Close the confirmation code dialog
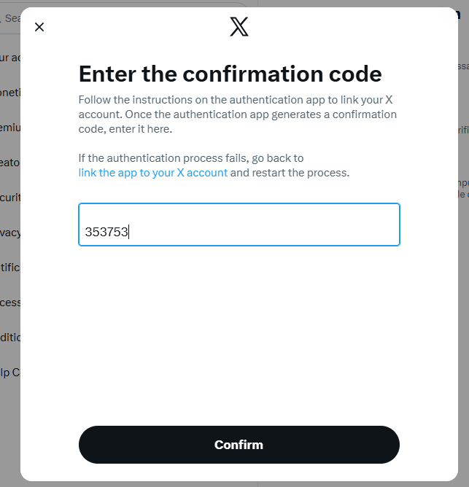 (x=39, y=27)
